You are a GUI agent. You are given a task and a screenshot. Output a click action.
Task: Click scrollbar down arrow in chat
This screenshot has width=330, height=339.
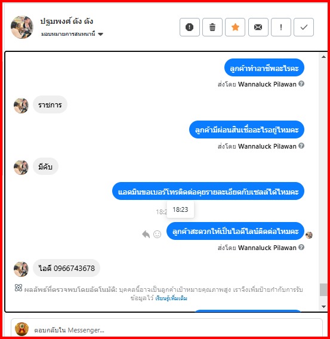tap(323, 307)
